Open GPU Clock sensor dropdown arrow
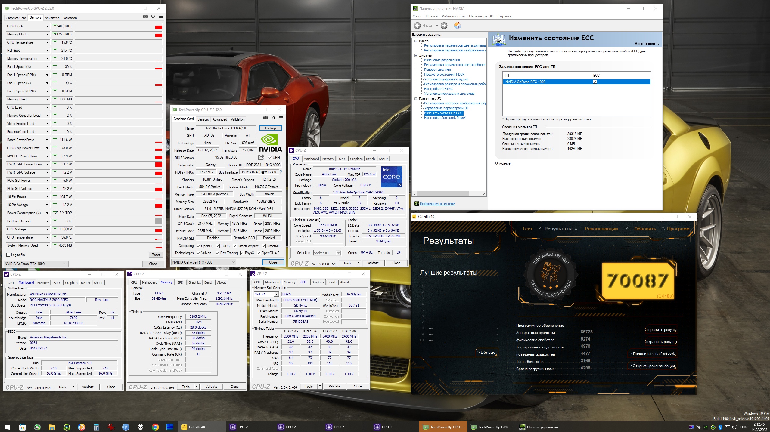This screenshot has width=770, height=432. (47, 26)
